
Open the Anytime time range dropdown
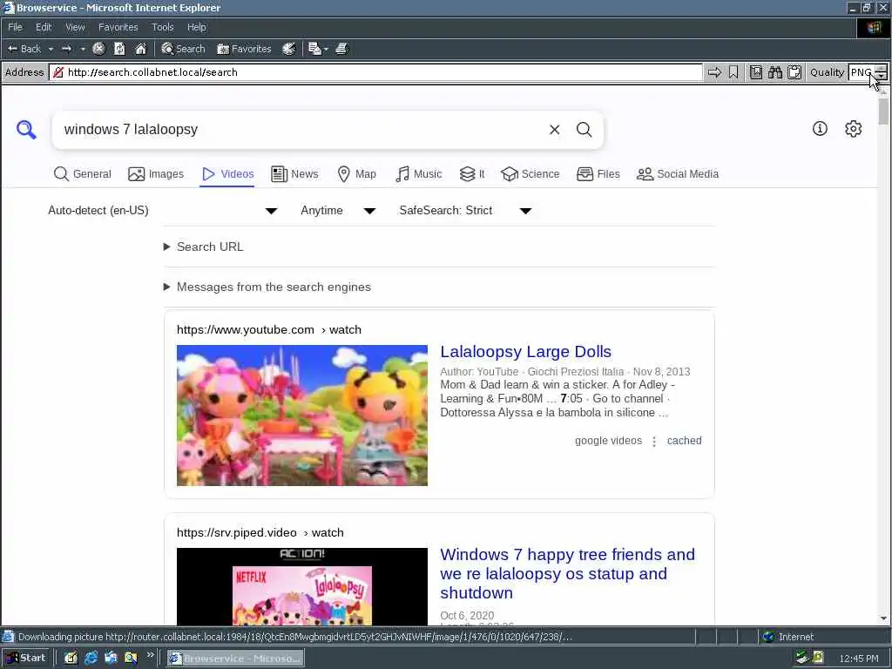point(338,211)
